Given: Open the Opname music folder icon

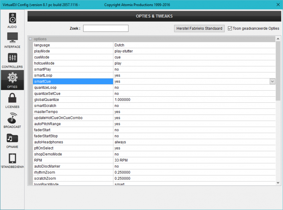Looking at the screenshot, I should 12,138.
